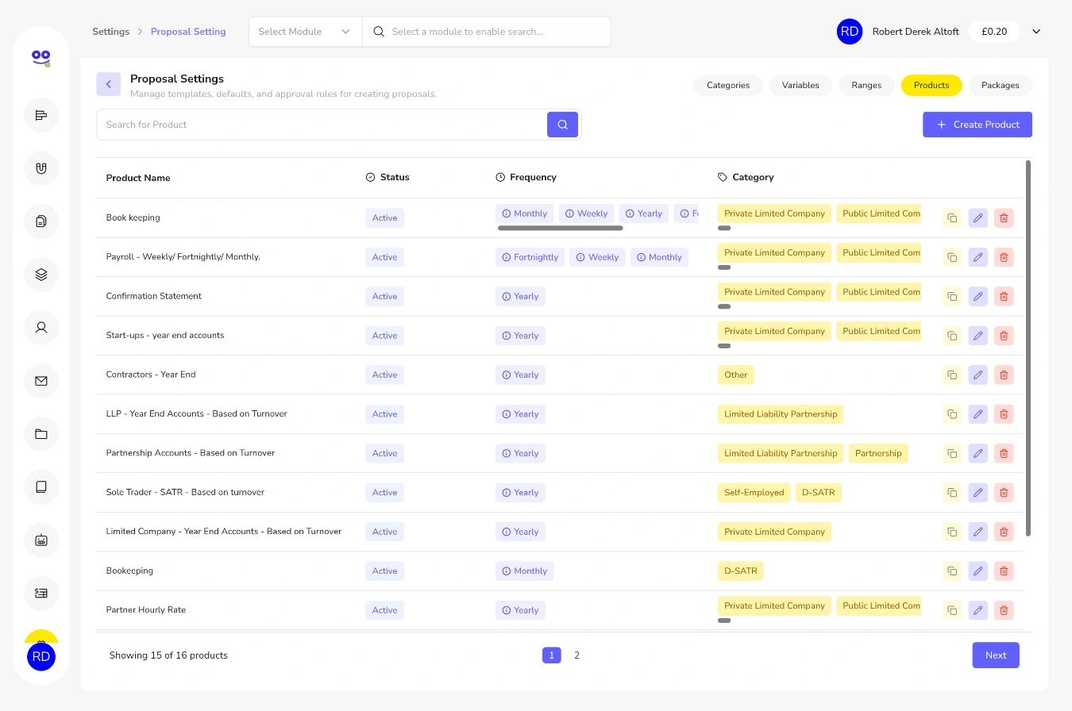The height and width of the screenshot is (711, 1072).
Task: Click the products table vertical scrollbar
Action: click(x=1028, y=348)
